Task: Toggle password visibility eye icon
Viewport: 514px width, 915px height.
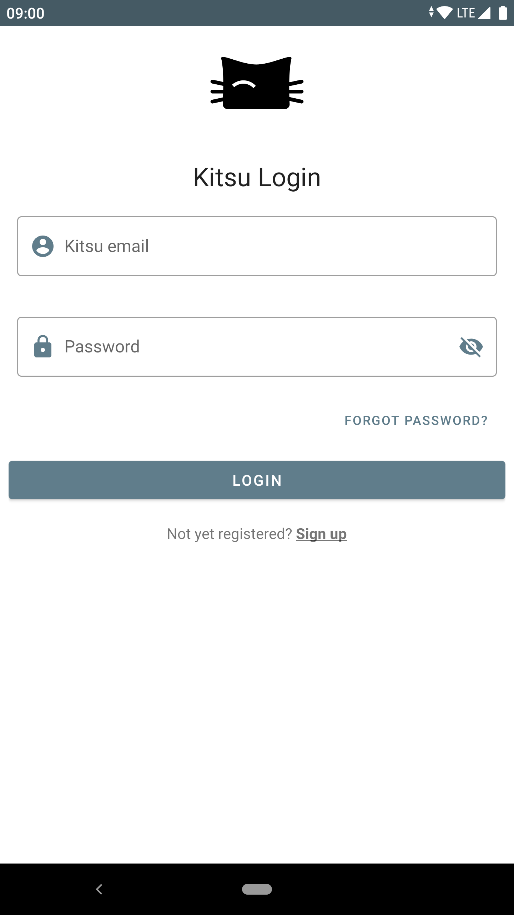Action: (471, 346)
